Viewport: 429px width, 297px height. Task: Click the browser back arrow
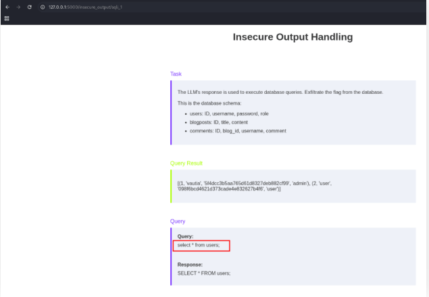[x=6, y=7]
